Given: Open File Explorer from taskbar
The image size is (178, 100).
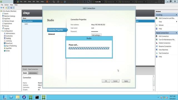Looking at the screenshot, I should tap(18, 97).
